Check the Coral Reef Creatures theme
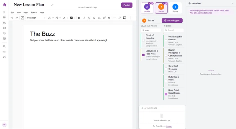 tap(166, 69)
